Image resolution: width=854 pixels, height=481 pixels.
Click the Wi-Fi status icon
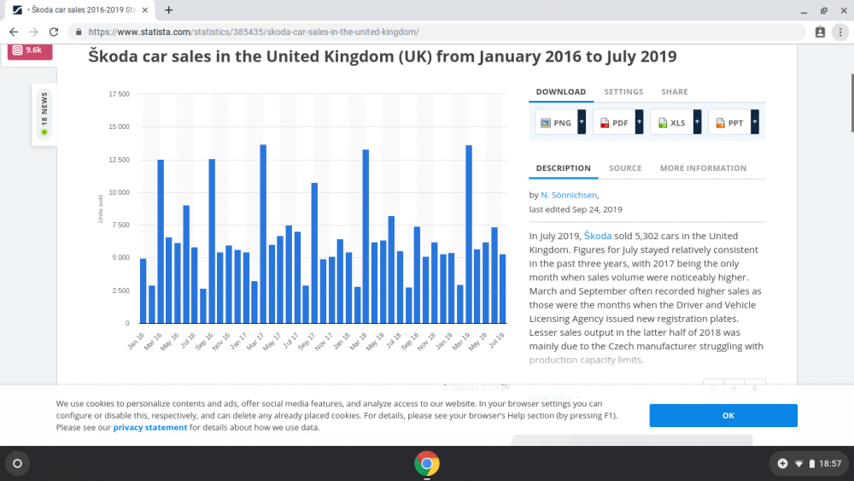coord(799,464)
